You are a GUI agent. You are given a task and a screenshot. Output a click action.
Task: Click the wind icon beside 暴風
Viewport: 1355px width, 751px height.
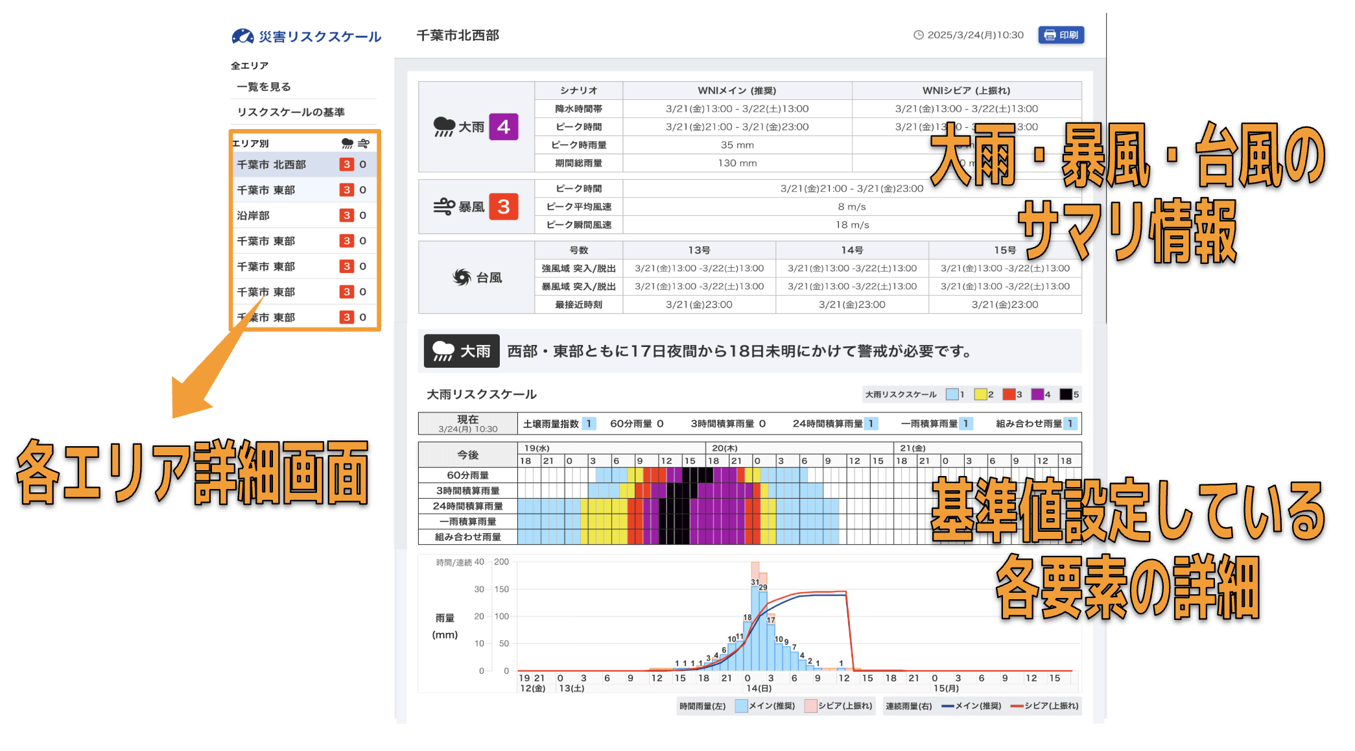coord(444,207)
